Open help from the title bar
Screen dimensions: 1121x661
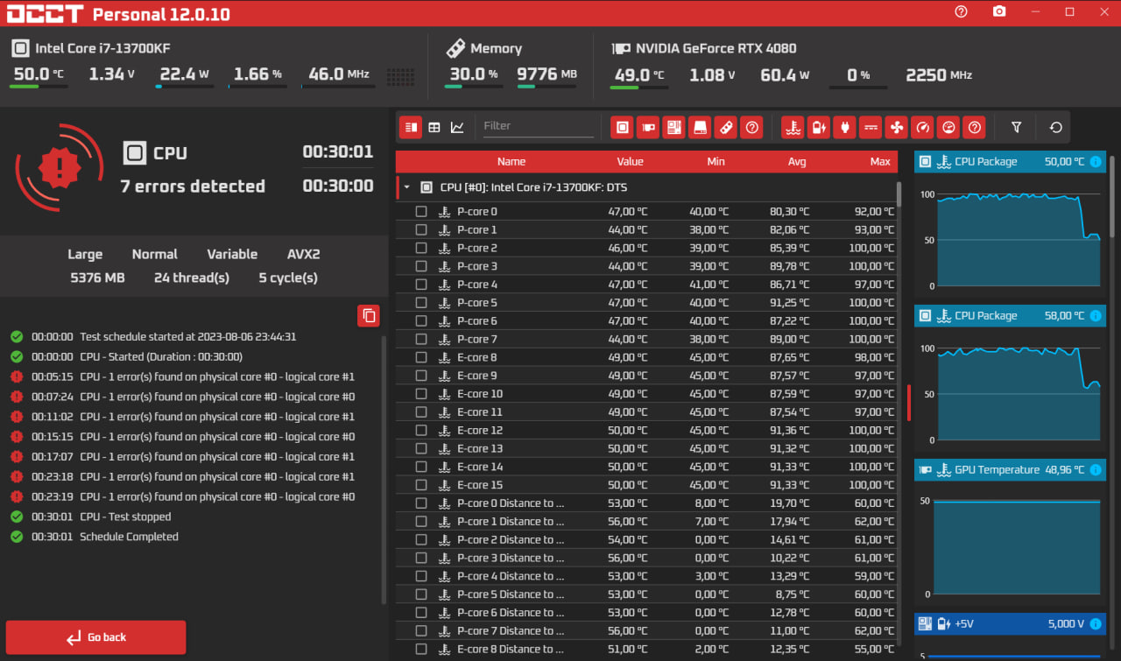pos(962,11)
